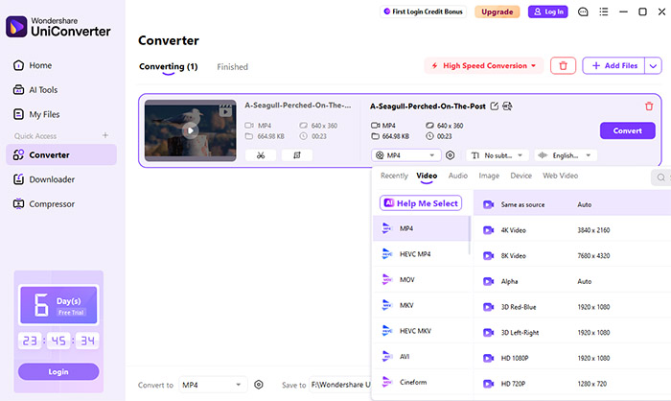Select 8K Video 7680 x 4320 preset
Viewport: 671px width, 401px height.
pos(572,256)
